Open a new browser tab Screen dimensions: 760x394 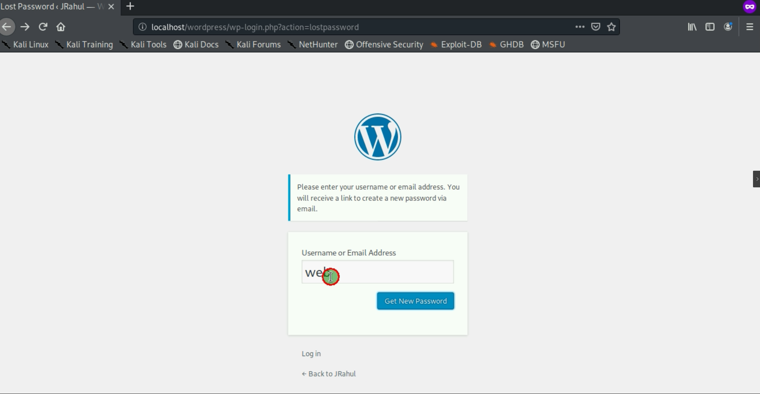click(x=130, y=6)
